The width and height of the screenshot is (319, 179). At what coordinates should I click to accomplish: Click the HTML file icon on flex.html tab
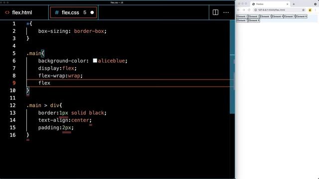(7, 12)
